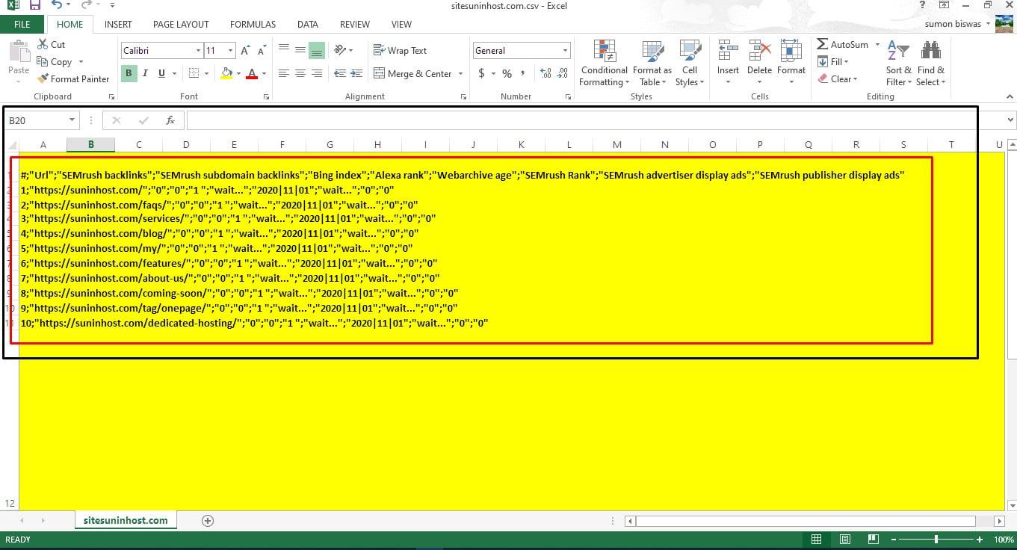Open the FILE menu
1017x550 pixels.
coord(22,24)
